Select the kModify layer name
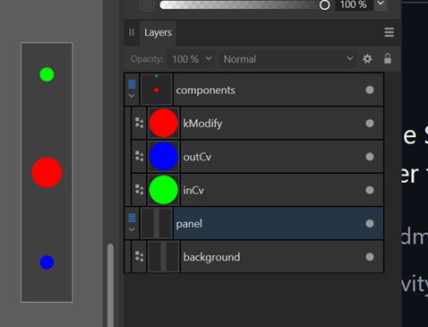This screenshot has height=327, width=428. [202, 124]
